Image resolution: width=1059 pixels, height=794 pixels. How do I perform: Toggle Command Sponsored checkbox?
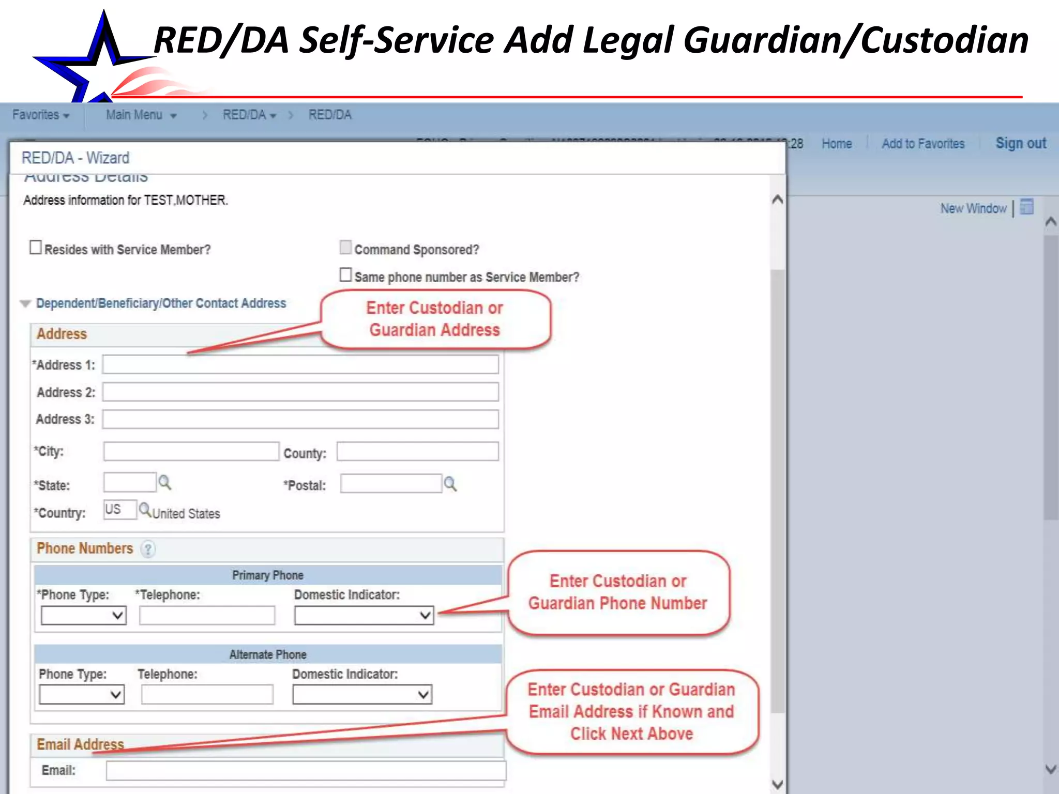345,247
